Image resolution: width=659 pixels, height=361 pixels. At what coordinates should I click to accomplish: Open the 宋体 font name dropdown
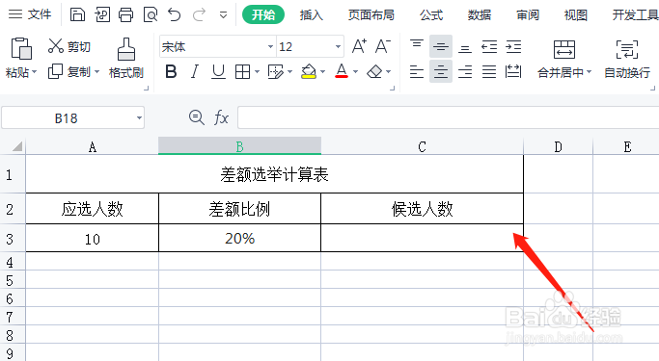[x=270, y=46]
